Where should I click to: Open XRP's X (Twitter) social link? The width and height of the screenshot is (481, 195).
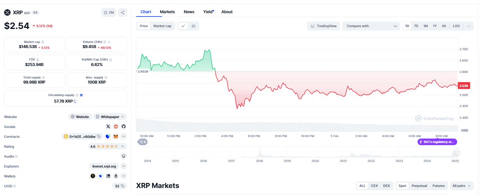[108, 126]
